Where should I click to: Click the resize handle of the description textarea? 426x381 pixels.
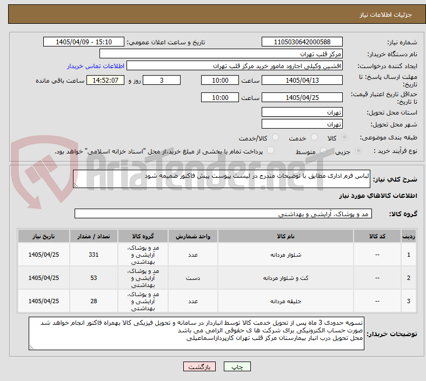click(x=76, y=185)
